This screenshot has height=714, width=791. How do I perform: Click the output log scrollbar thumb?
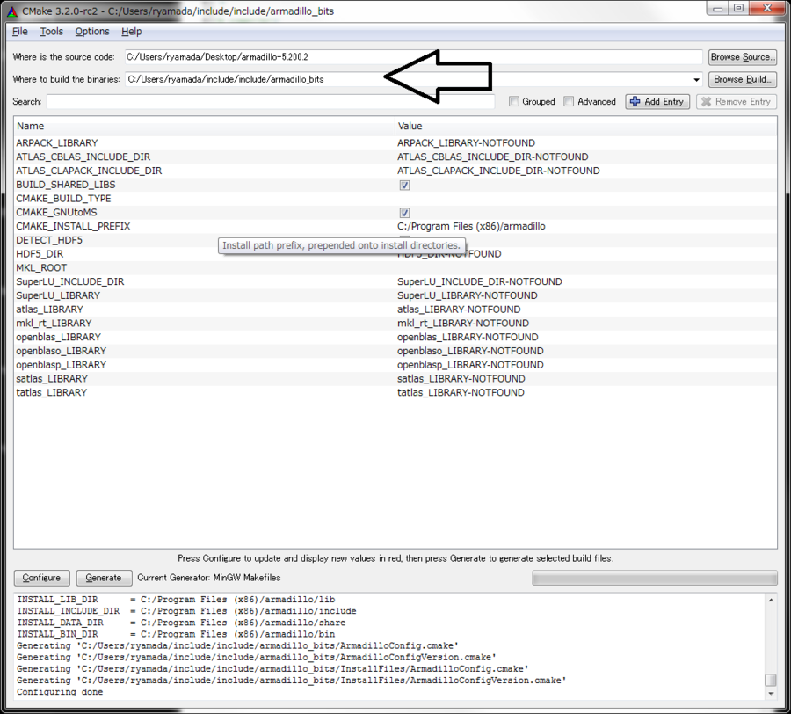(770, 681)
